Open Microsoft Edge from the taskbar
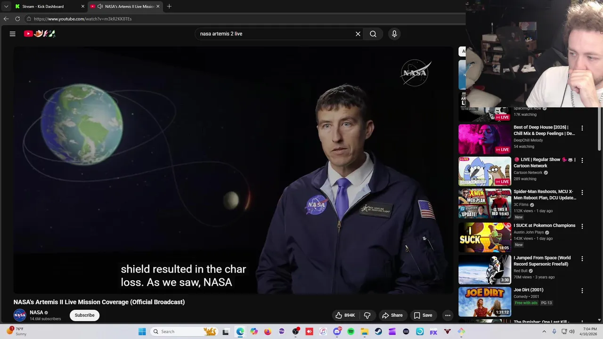Screen dimensions: 603x339 tap(240, 331)
